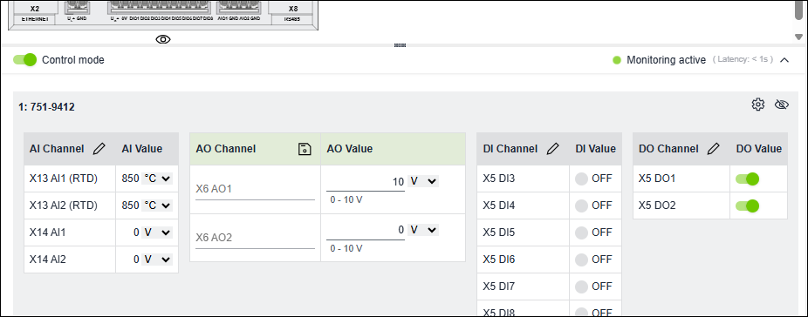The width and height of the screenshot is (808, 317).
Task: Click the green Monitoring active status dot
Action: point(616,60)
